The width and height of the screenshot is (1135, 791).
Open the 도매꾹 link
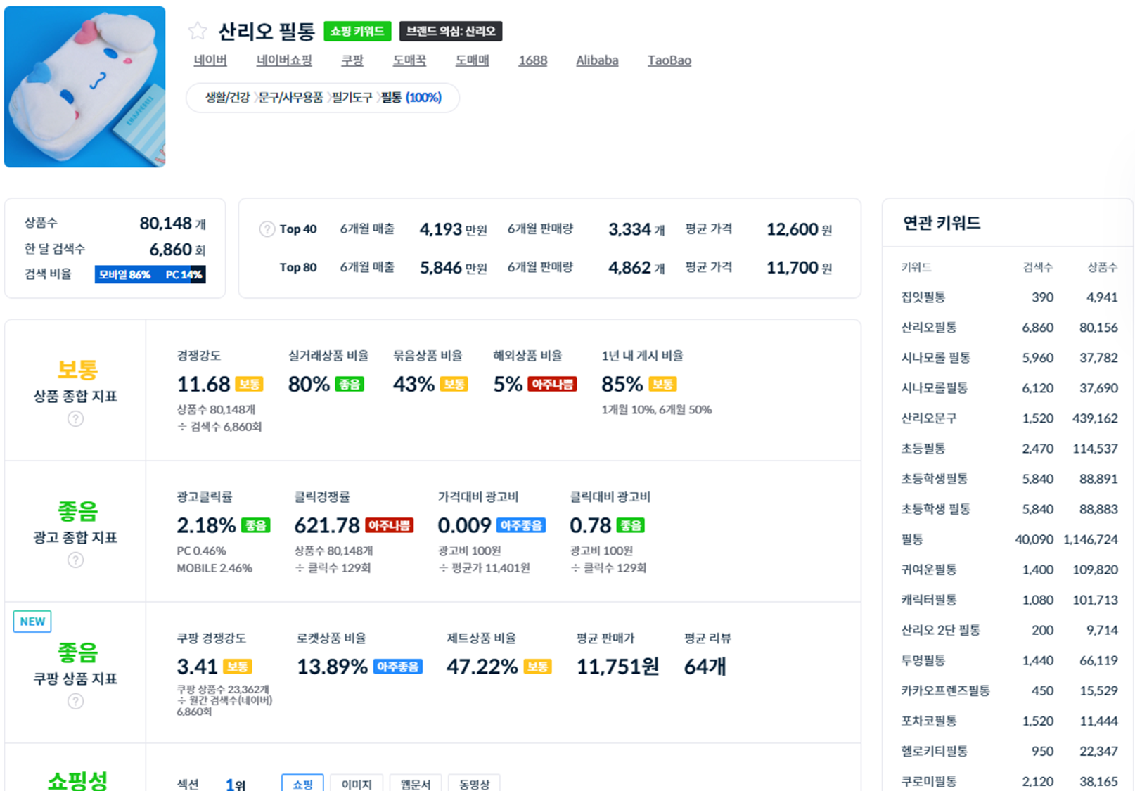[409, 60]
